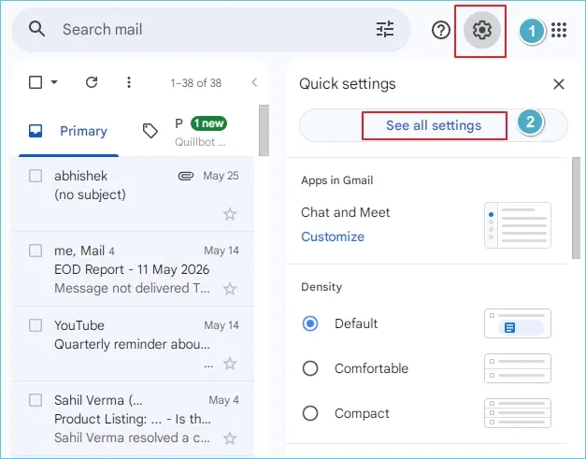Click the Default density preview thumbnail
Screen dimensions: 586x459
click(x=518, y=323)
